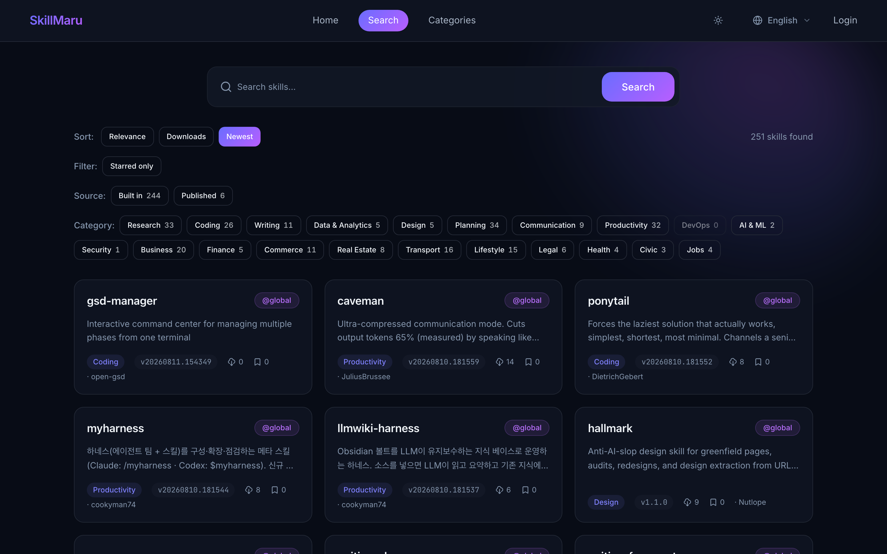887x554 pixels.
Task: Open the caveman skill card title
Action: point(361,301)
